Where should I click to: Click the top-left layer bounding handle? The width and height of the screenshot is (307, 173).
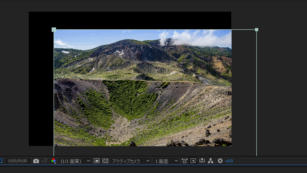tap(54, 30)
